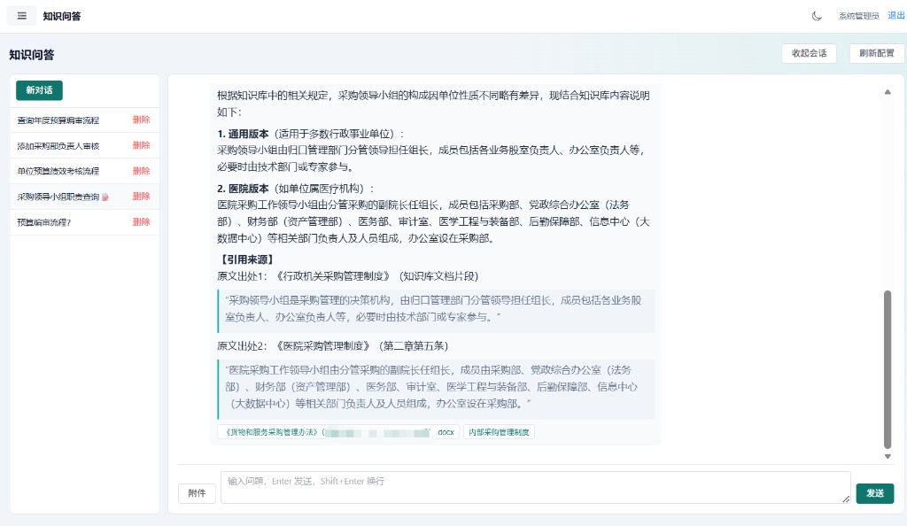This screenshot has height=526, width=907.
Task: Delete conversation 单位预算绩效考核流程
Action: click(x=141, y=171)
